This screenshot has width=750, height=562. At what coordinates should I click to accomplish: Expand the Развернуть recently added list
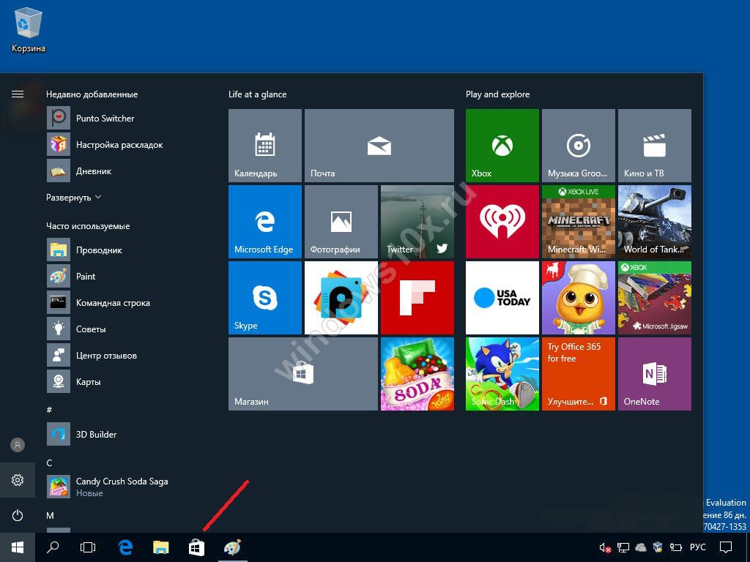point(73,198)
